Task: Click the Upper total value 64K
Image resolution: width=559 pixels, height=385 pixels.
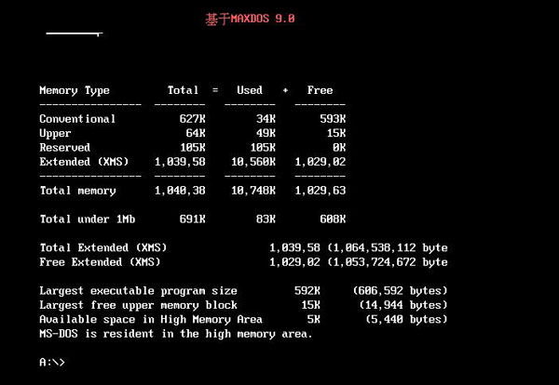Action: pos(196,133)
